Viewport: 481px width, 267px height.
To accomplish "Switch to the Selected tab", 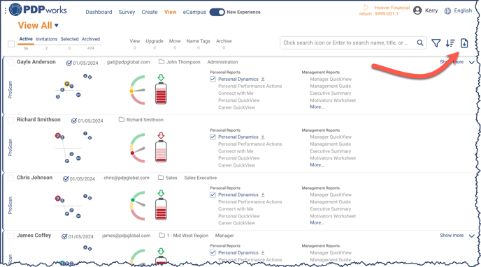I will (x=69, y=39).
